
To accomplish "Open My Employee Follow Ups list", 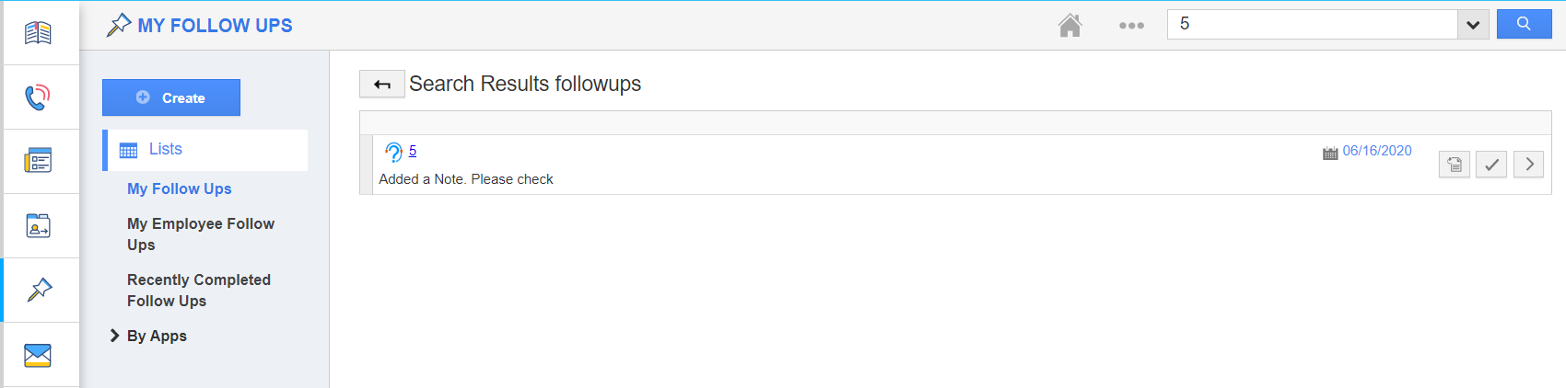I will point(201,234).
